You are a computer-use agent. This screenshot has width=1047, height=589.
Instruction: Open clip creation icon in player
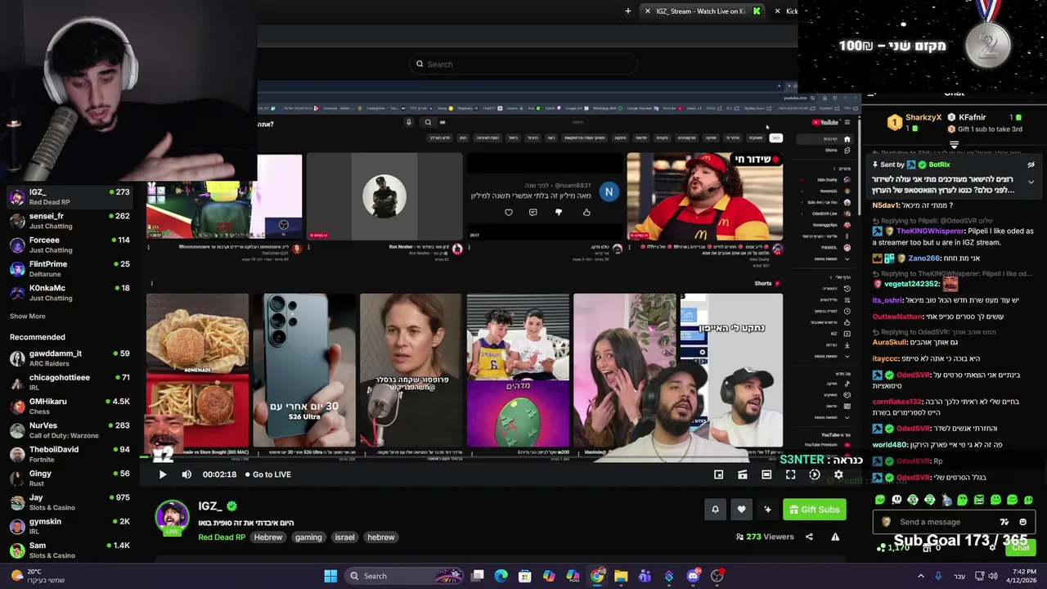click(743, 474)
